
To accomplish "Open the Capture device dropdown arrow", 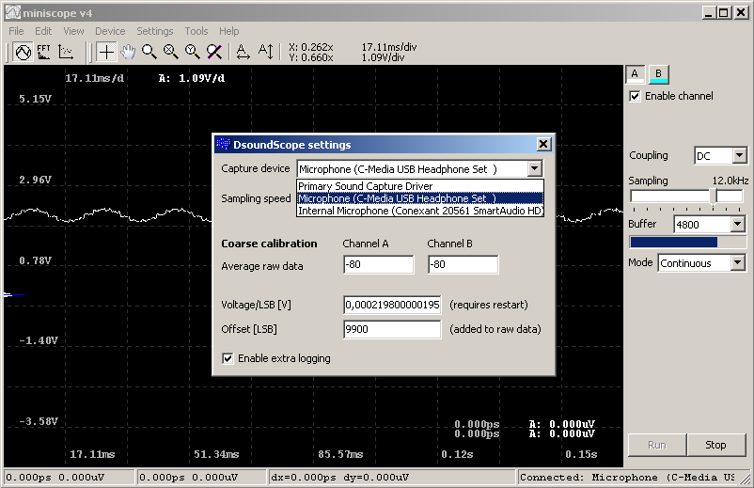I will point(534,168).
